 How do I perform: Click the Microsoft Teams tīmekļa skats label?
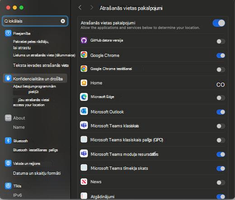pos(119,168)
